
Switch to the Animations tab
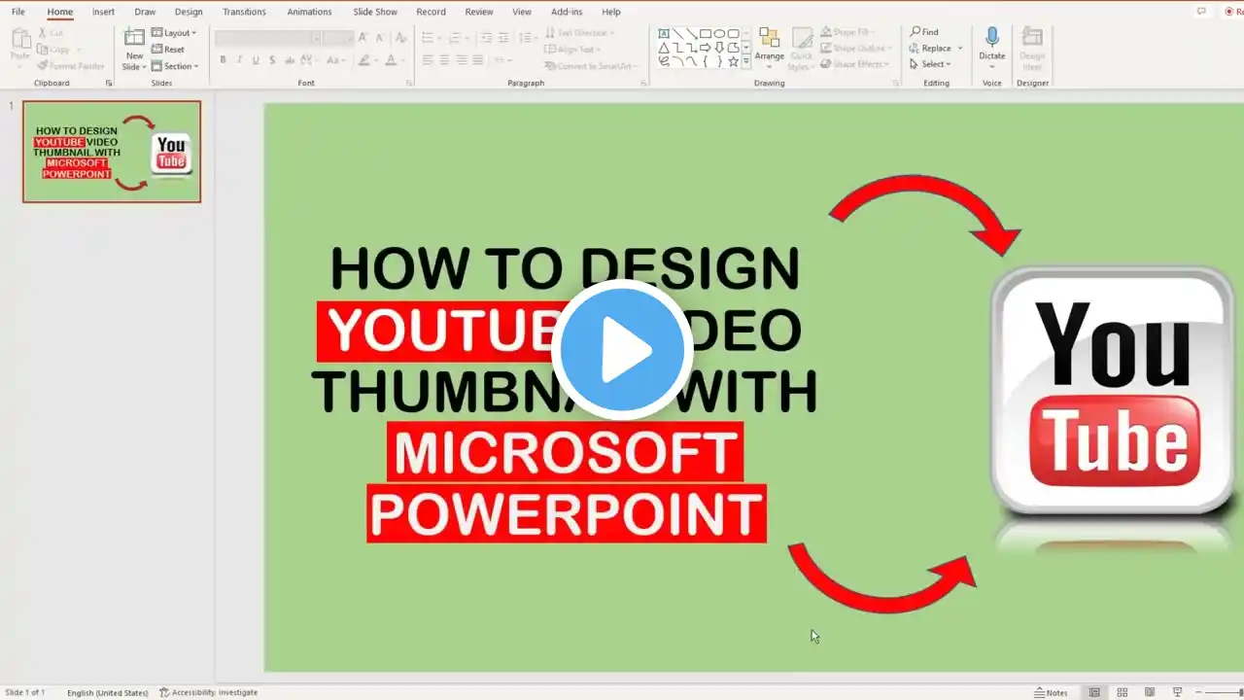click(309, 12)
